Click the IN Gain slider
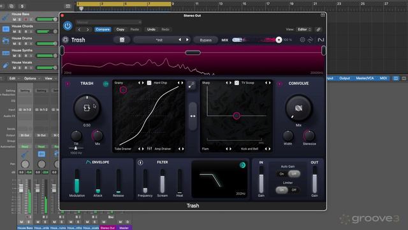Screen dimensions: 408x230 coord(261,180)
